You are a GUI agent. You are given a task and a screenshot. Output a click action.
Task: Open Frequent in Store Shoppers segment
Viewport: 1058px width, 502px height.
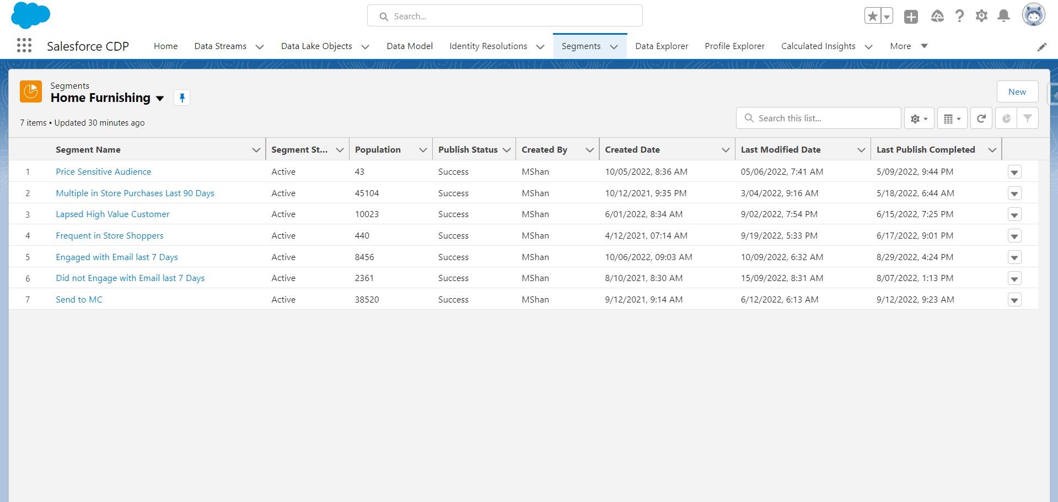(109, 236)
